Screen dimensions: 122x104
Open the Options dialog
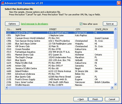click(12, 24)
